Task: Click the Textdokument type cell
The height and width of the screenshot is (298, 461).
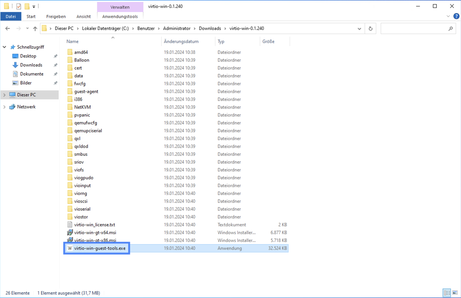Action: 232,225
